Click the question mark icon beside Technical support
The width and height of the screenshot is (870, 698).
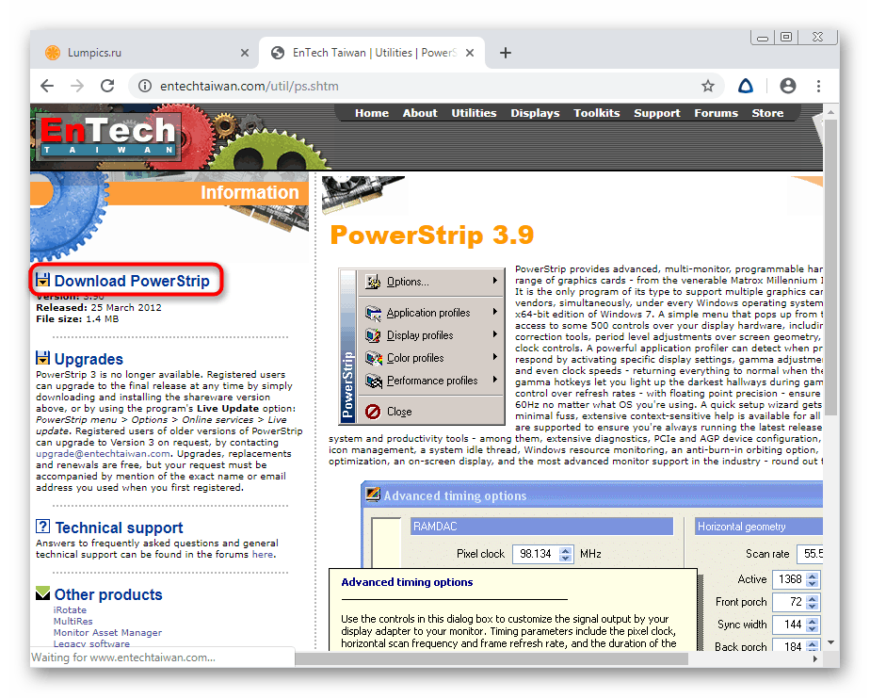tap(42, 526)
